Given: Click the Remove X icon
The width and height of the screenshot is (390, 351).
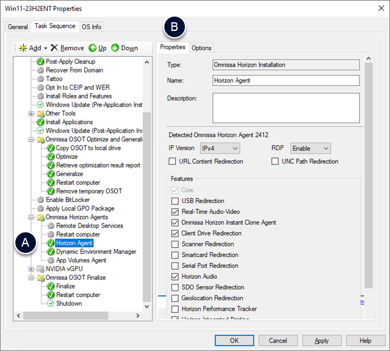Looking at the screenshot, I should coord(54,48).
